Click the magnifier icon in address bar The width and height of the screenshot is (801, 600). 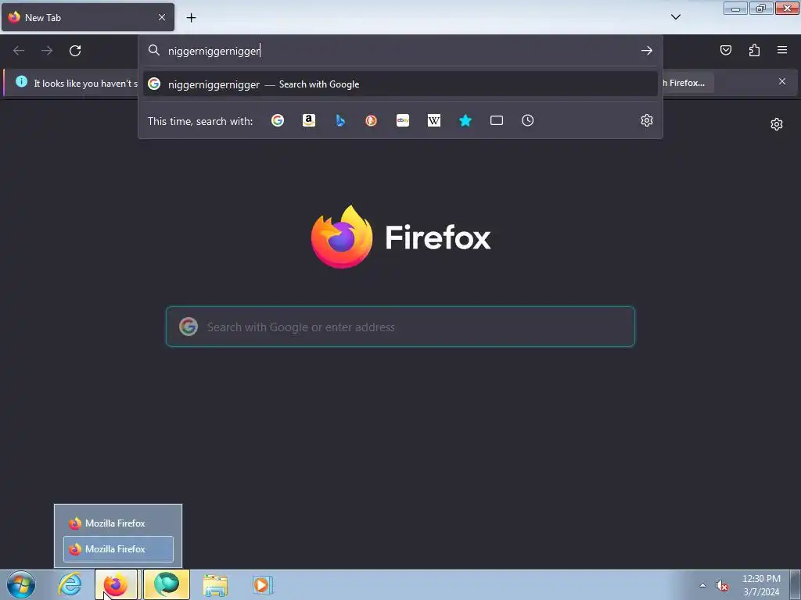click(154, 50)
